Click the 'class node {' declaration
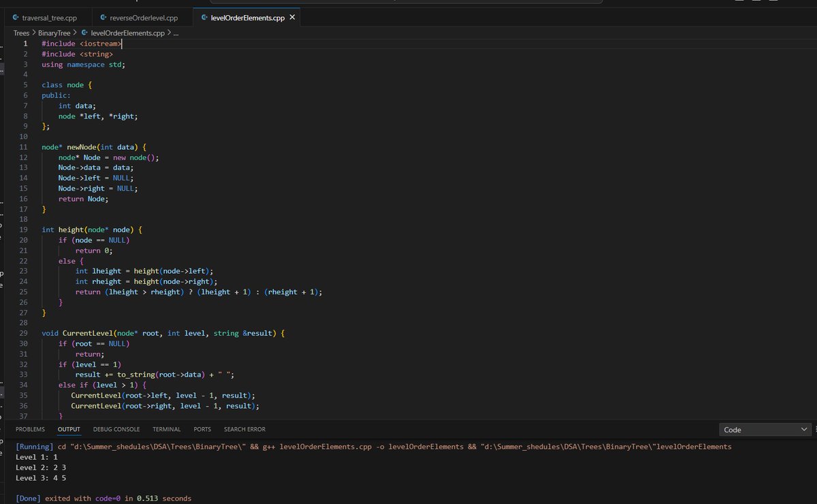This screenshot has width=817, height=504. coord(67,85)
